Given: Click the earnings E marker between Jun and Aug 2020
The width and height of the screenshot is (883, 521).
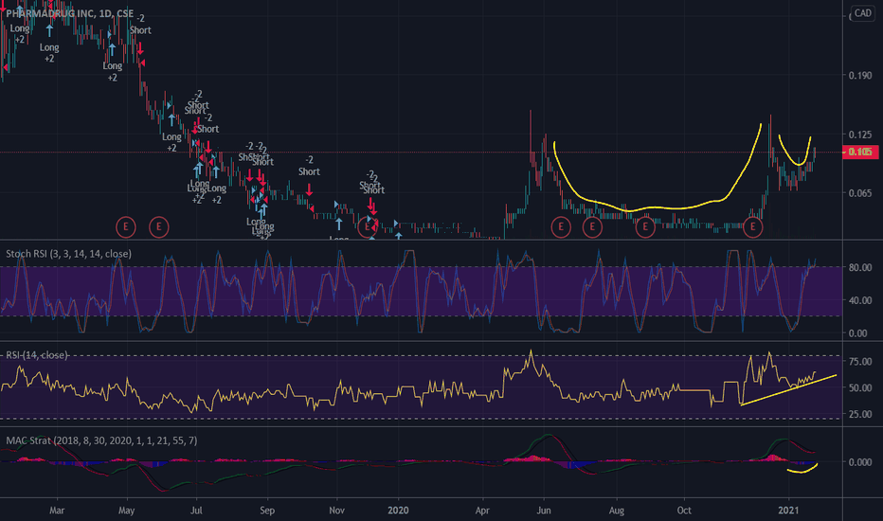Looking at the screenshot, I should tap(592, 227).
